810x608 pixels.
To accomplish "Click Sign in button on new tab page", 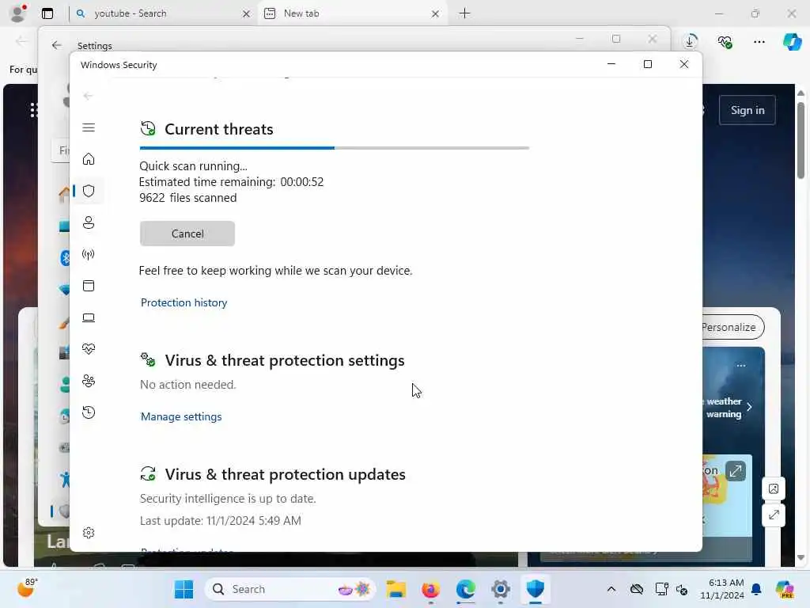I will pos(747,110).
